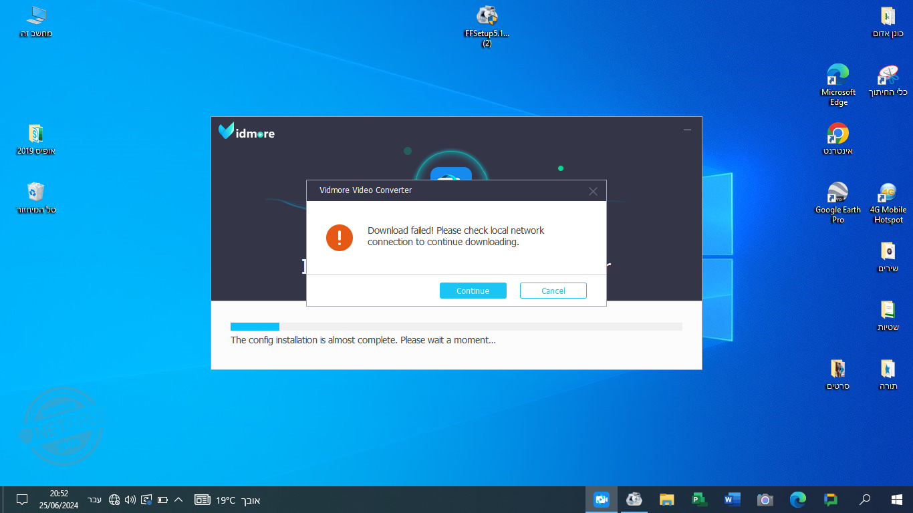Open taskbar search magnifier
Image resolution: width=913 pixels, height=513 pixels.
(864, 500)
